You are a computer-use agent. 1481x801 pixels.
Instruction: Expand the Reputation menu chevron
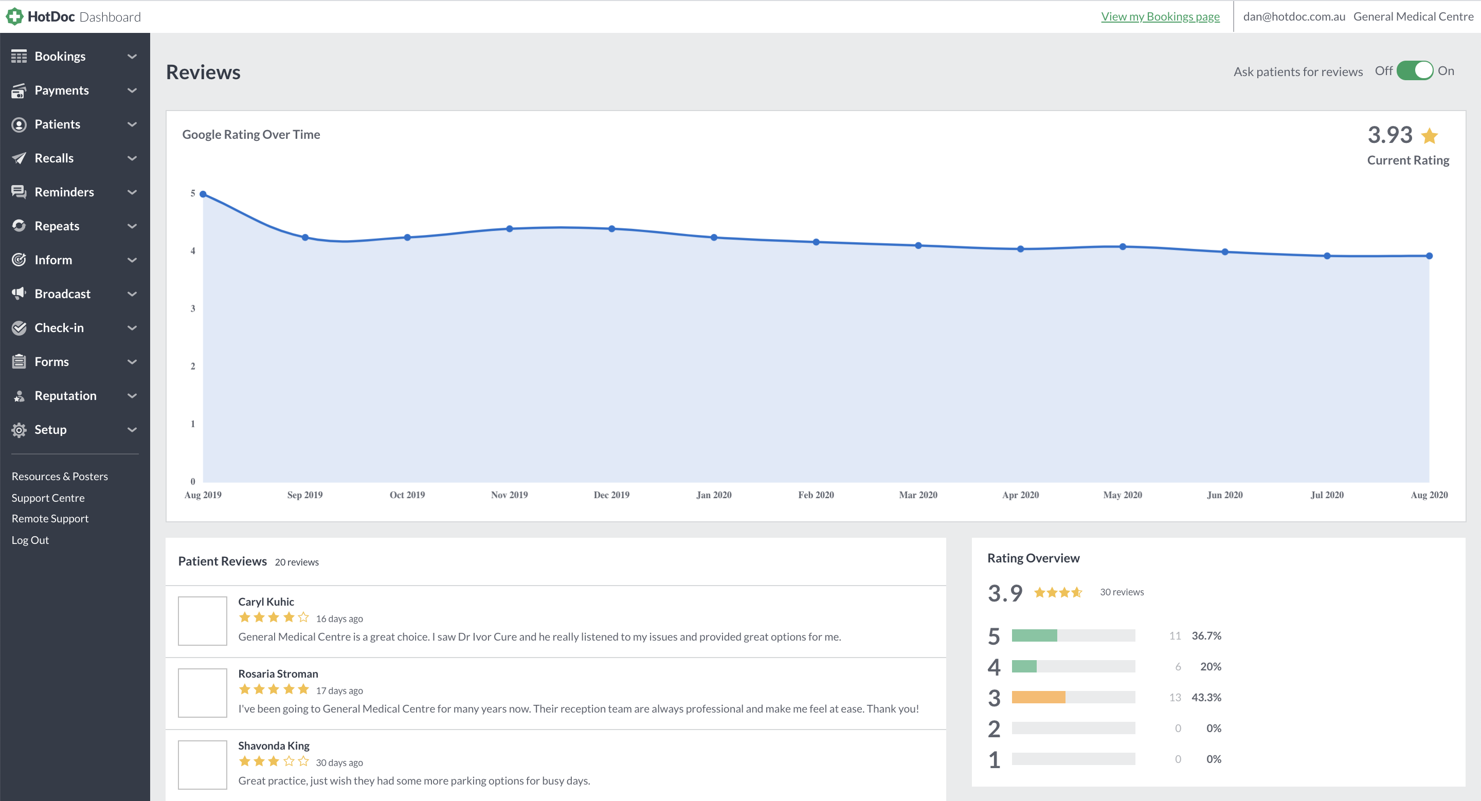tap(132, 396)
